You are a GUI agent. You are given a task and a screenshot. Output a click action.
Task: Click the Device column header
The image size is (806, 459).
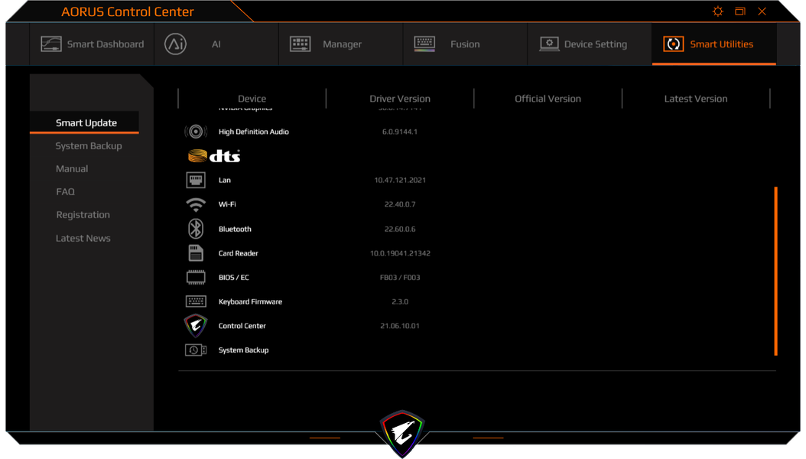coord(252,99)
